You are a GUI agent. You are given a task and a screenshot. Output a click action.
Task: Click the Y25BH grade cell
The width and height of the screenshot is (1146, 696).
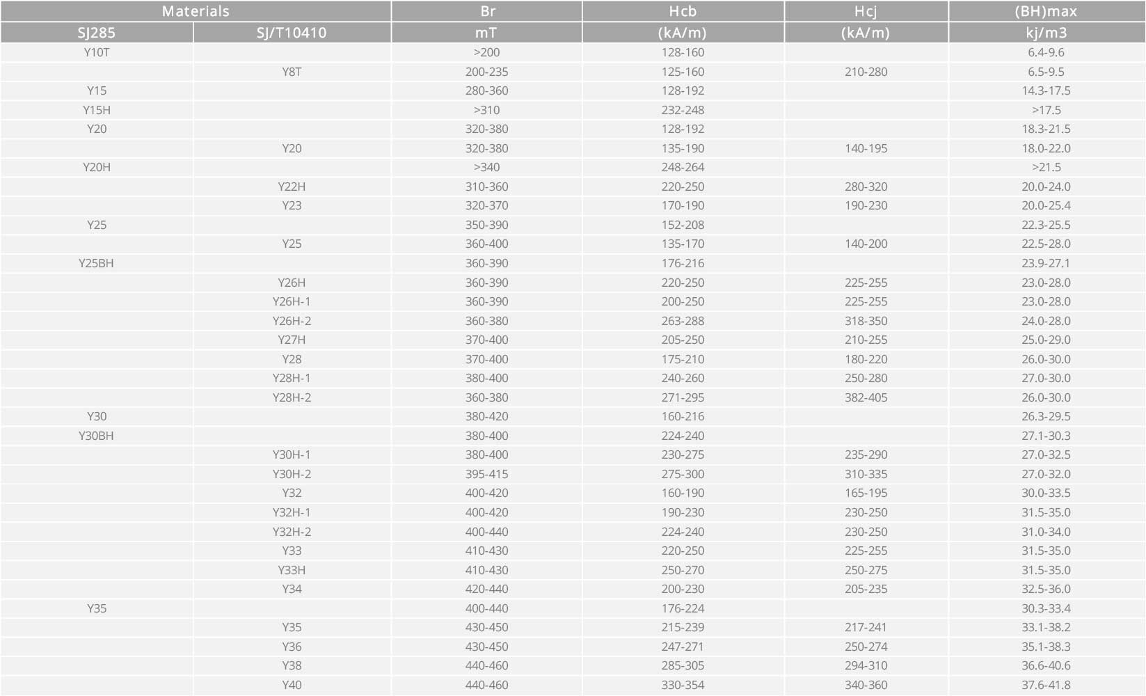[97, 263]
